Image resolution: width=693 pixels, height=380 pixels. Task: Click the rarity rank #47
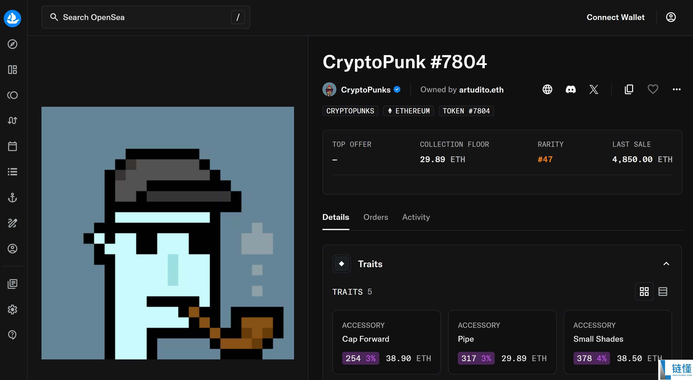click(x=545, y=159)
